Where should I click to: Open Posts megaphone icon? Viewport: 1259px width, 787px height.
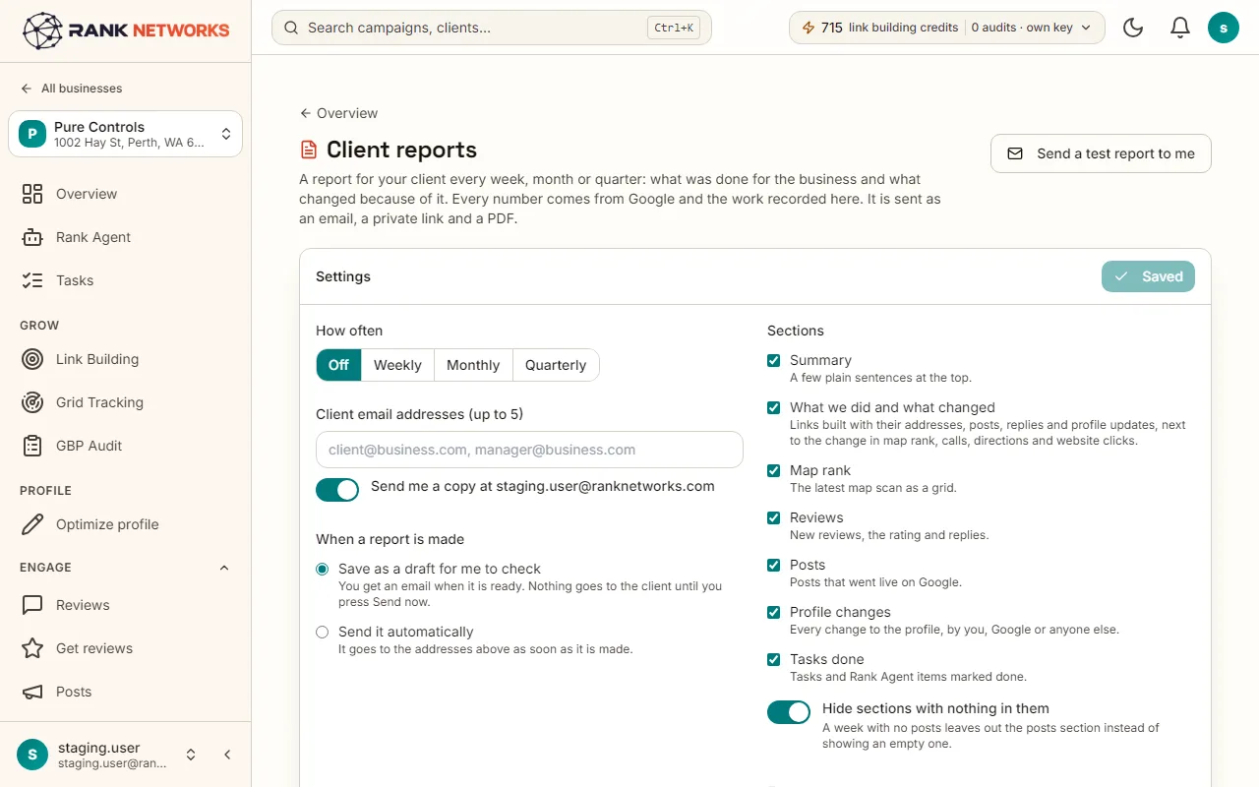(x=32, y=692)
